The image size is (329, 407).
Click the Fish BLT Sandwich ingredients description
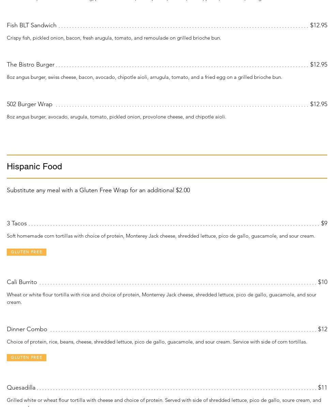(114, 38)
